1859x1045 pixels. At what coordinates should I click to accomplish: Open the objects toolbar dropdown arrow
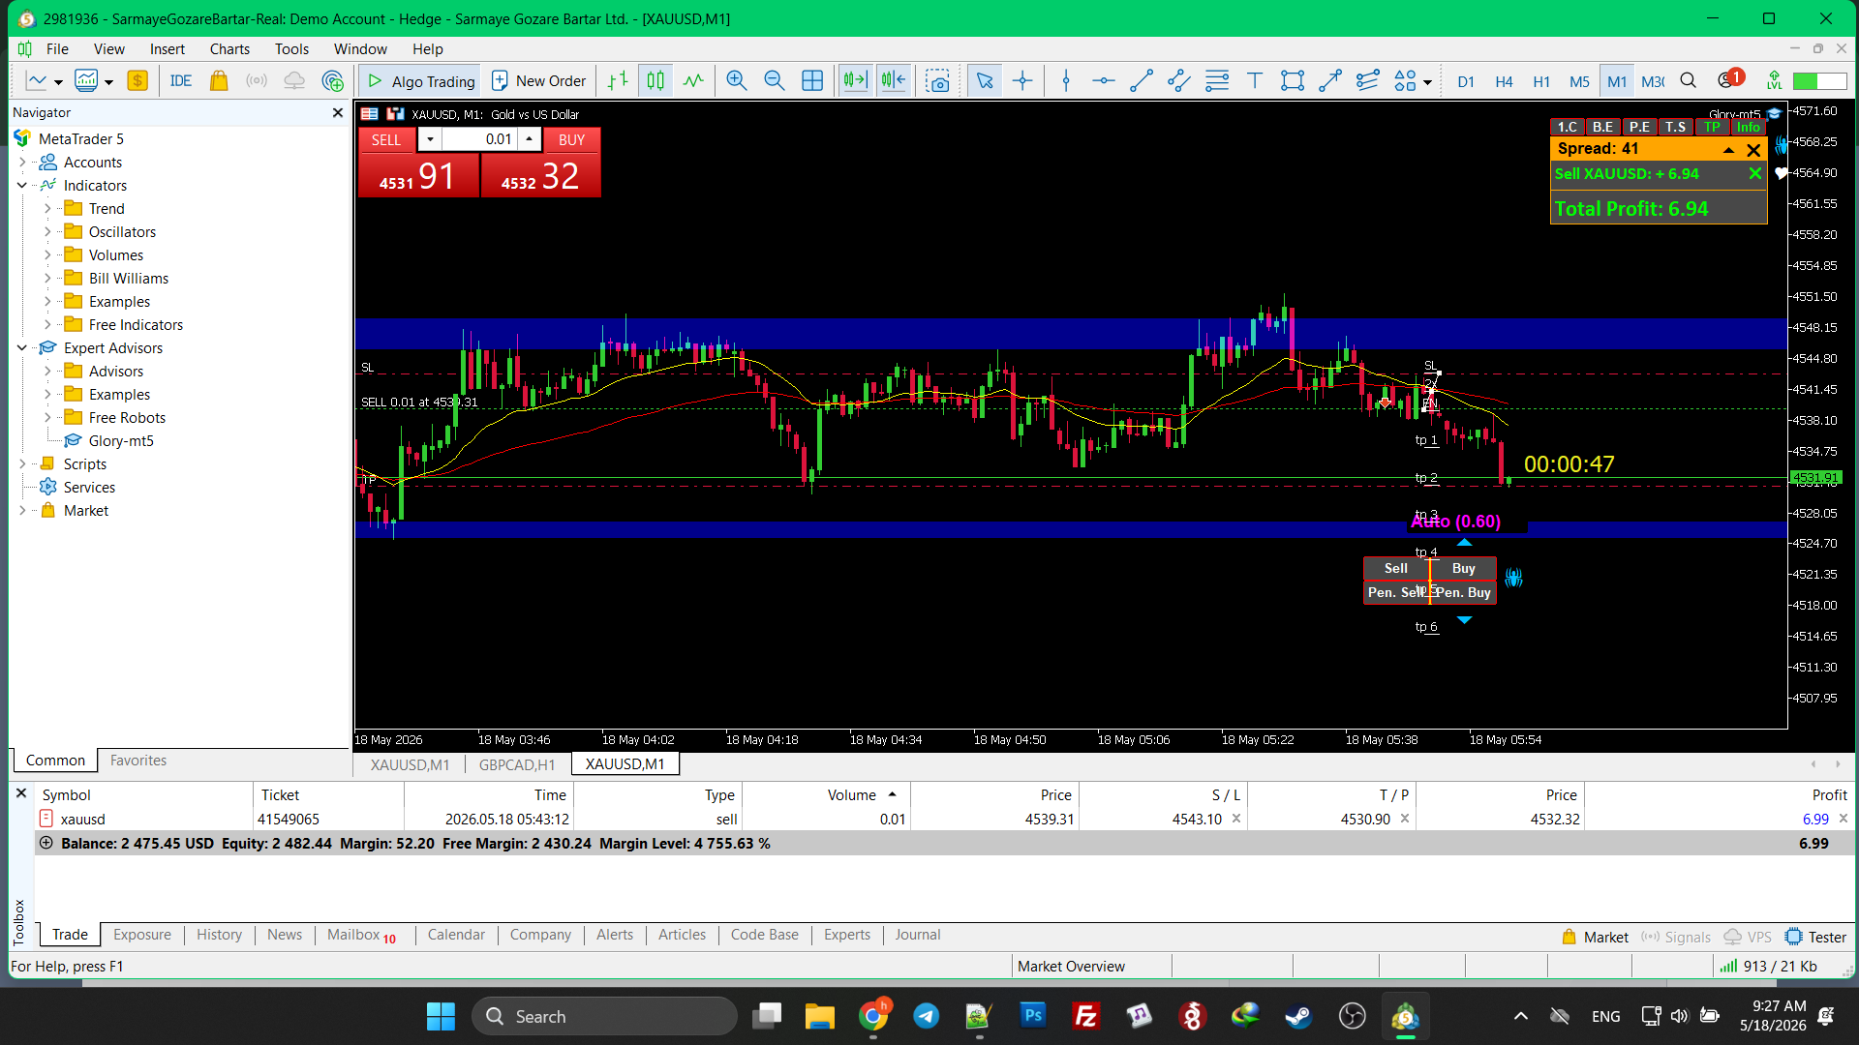pos(1427,82)
